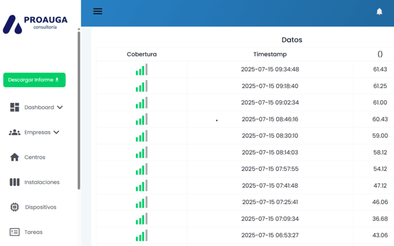The height and width of the screenshot is (246, 394).
Task: Click the PROAUGA consultoría logo
Action: click(x=35, y=23)
